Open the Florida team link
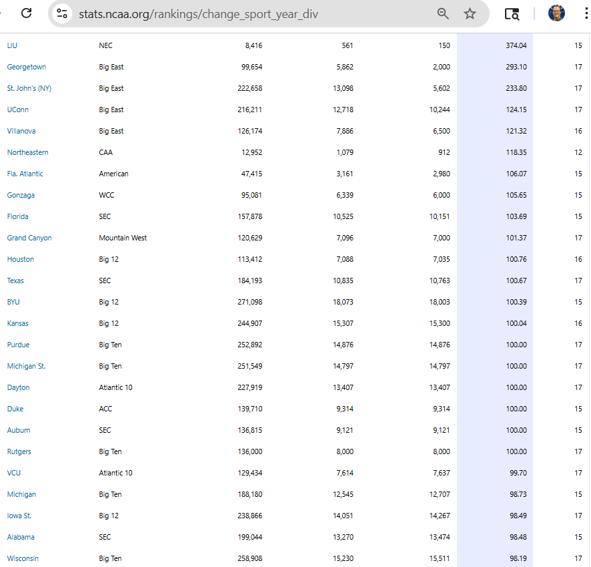 click(x=18, y=216)
